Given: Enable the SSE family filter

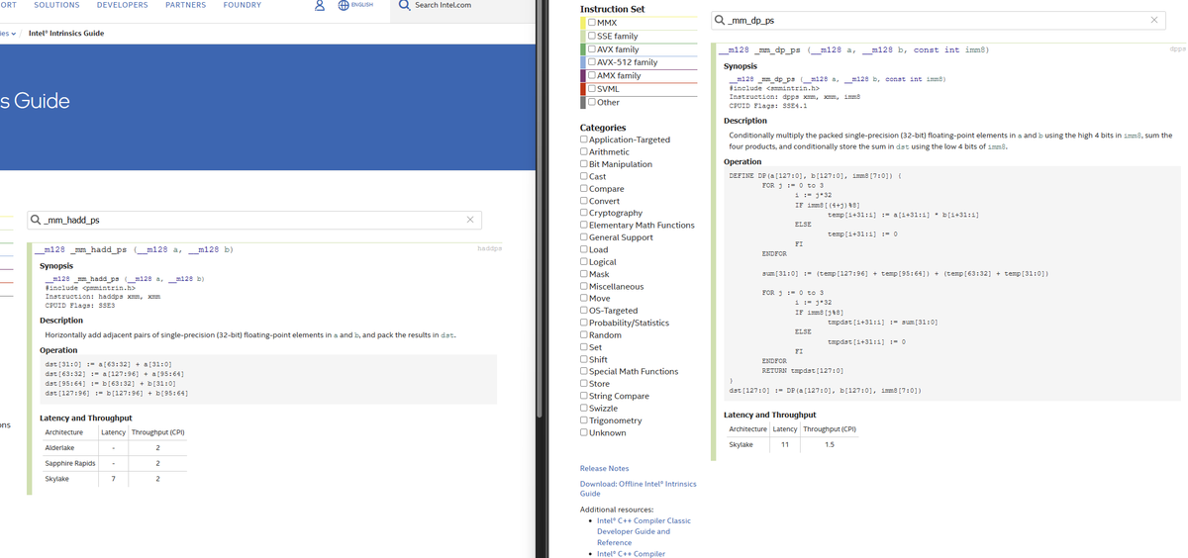Looking at the screenshot, I should tap(591, 36).
